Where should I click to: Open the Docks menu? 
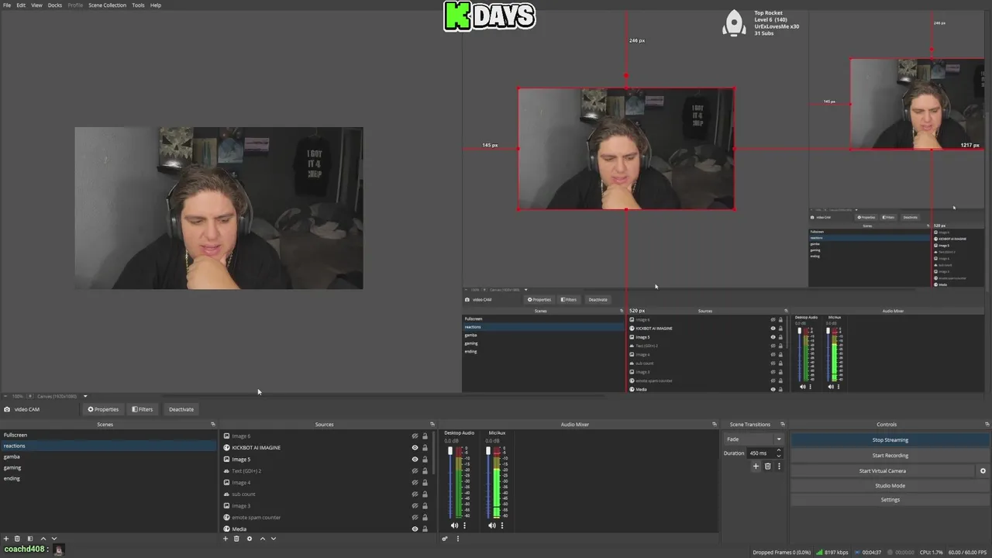pos(55,5)
